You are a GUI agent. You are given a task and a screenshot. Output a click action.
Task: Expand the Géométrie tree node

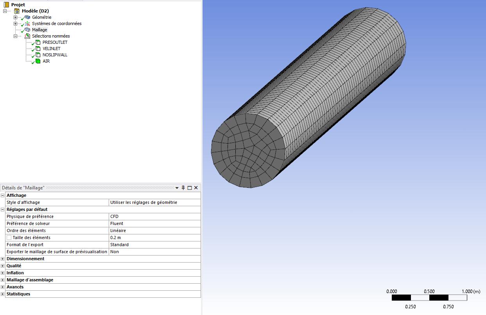pos(15,17)
